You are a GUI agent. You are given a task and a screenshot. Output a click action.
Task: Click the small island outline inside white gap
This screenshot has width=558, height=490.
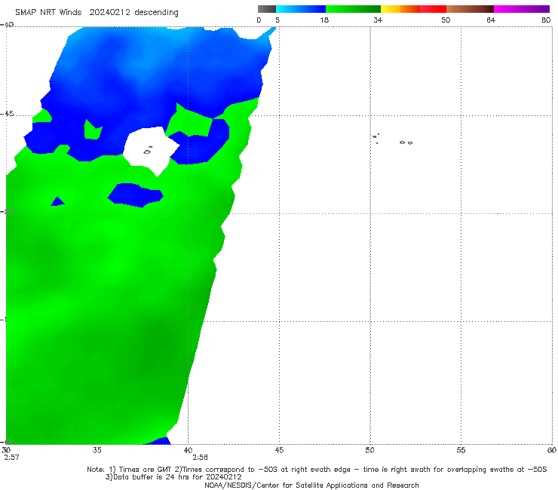coord(148,151)
